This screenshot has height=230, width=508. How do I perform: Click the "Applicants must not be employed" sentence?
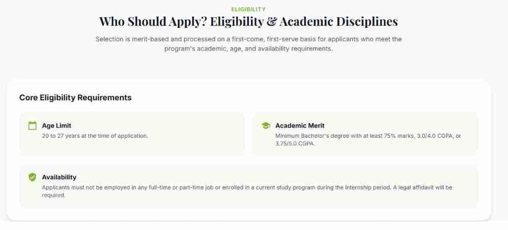pyautogui.click(x=203, y=187)
